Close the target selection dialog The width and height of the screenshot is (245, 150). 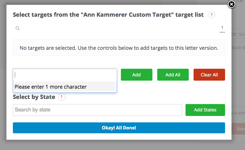[231, 4]
